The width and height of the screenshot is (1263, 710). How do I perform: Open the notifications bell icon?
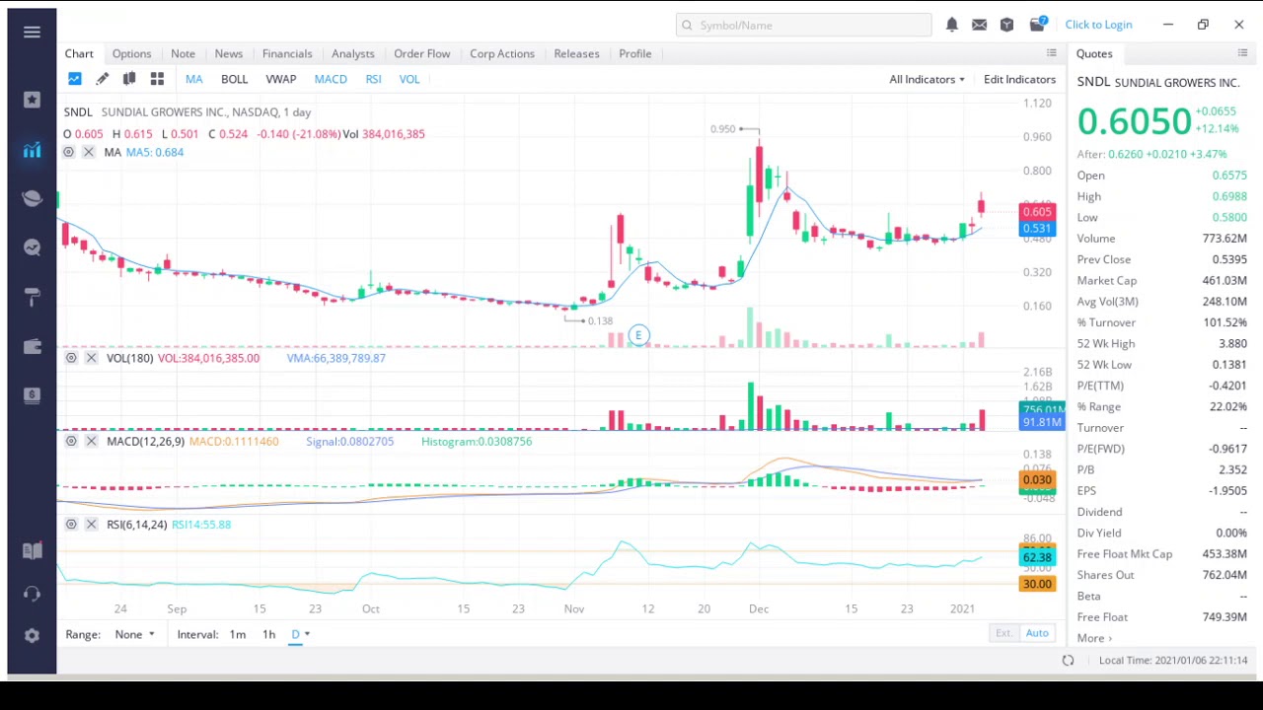951,25
